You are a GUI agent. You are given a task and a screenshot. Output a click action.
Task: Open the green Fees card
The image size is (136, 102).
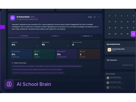(44, 54)
